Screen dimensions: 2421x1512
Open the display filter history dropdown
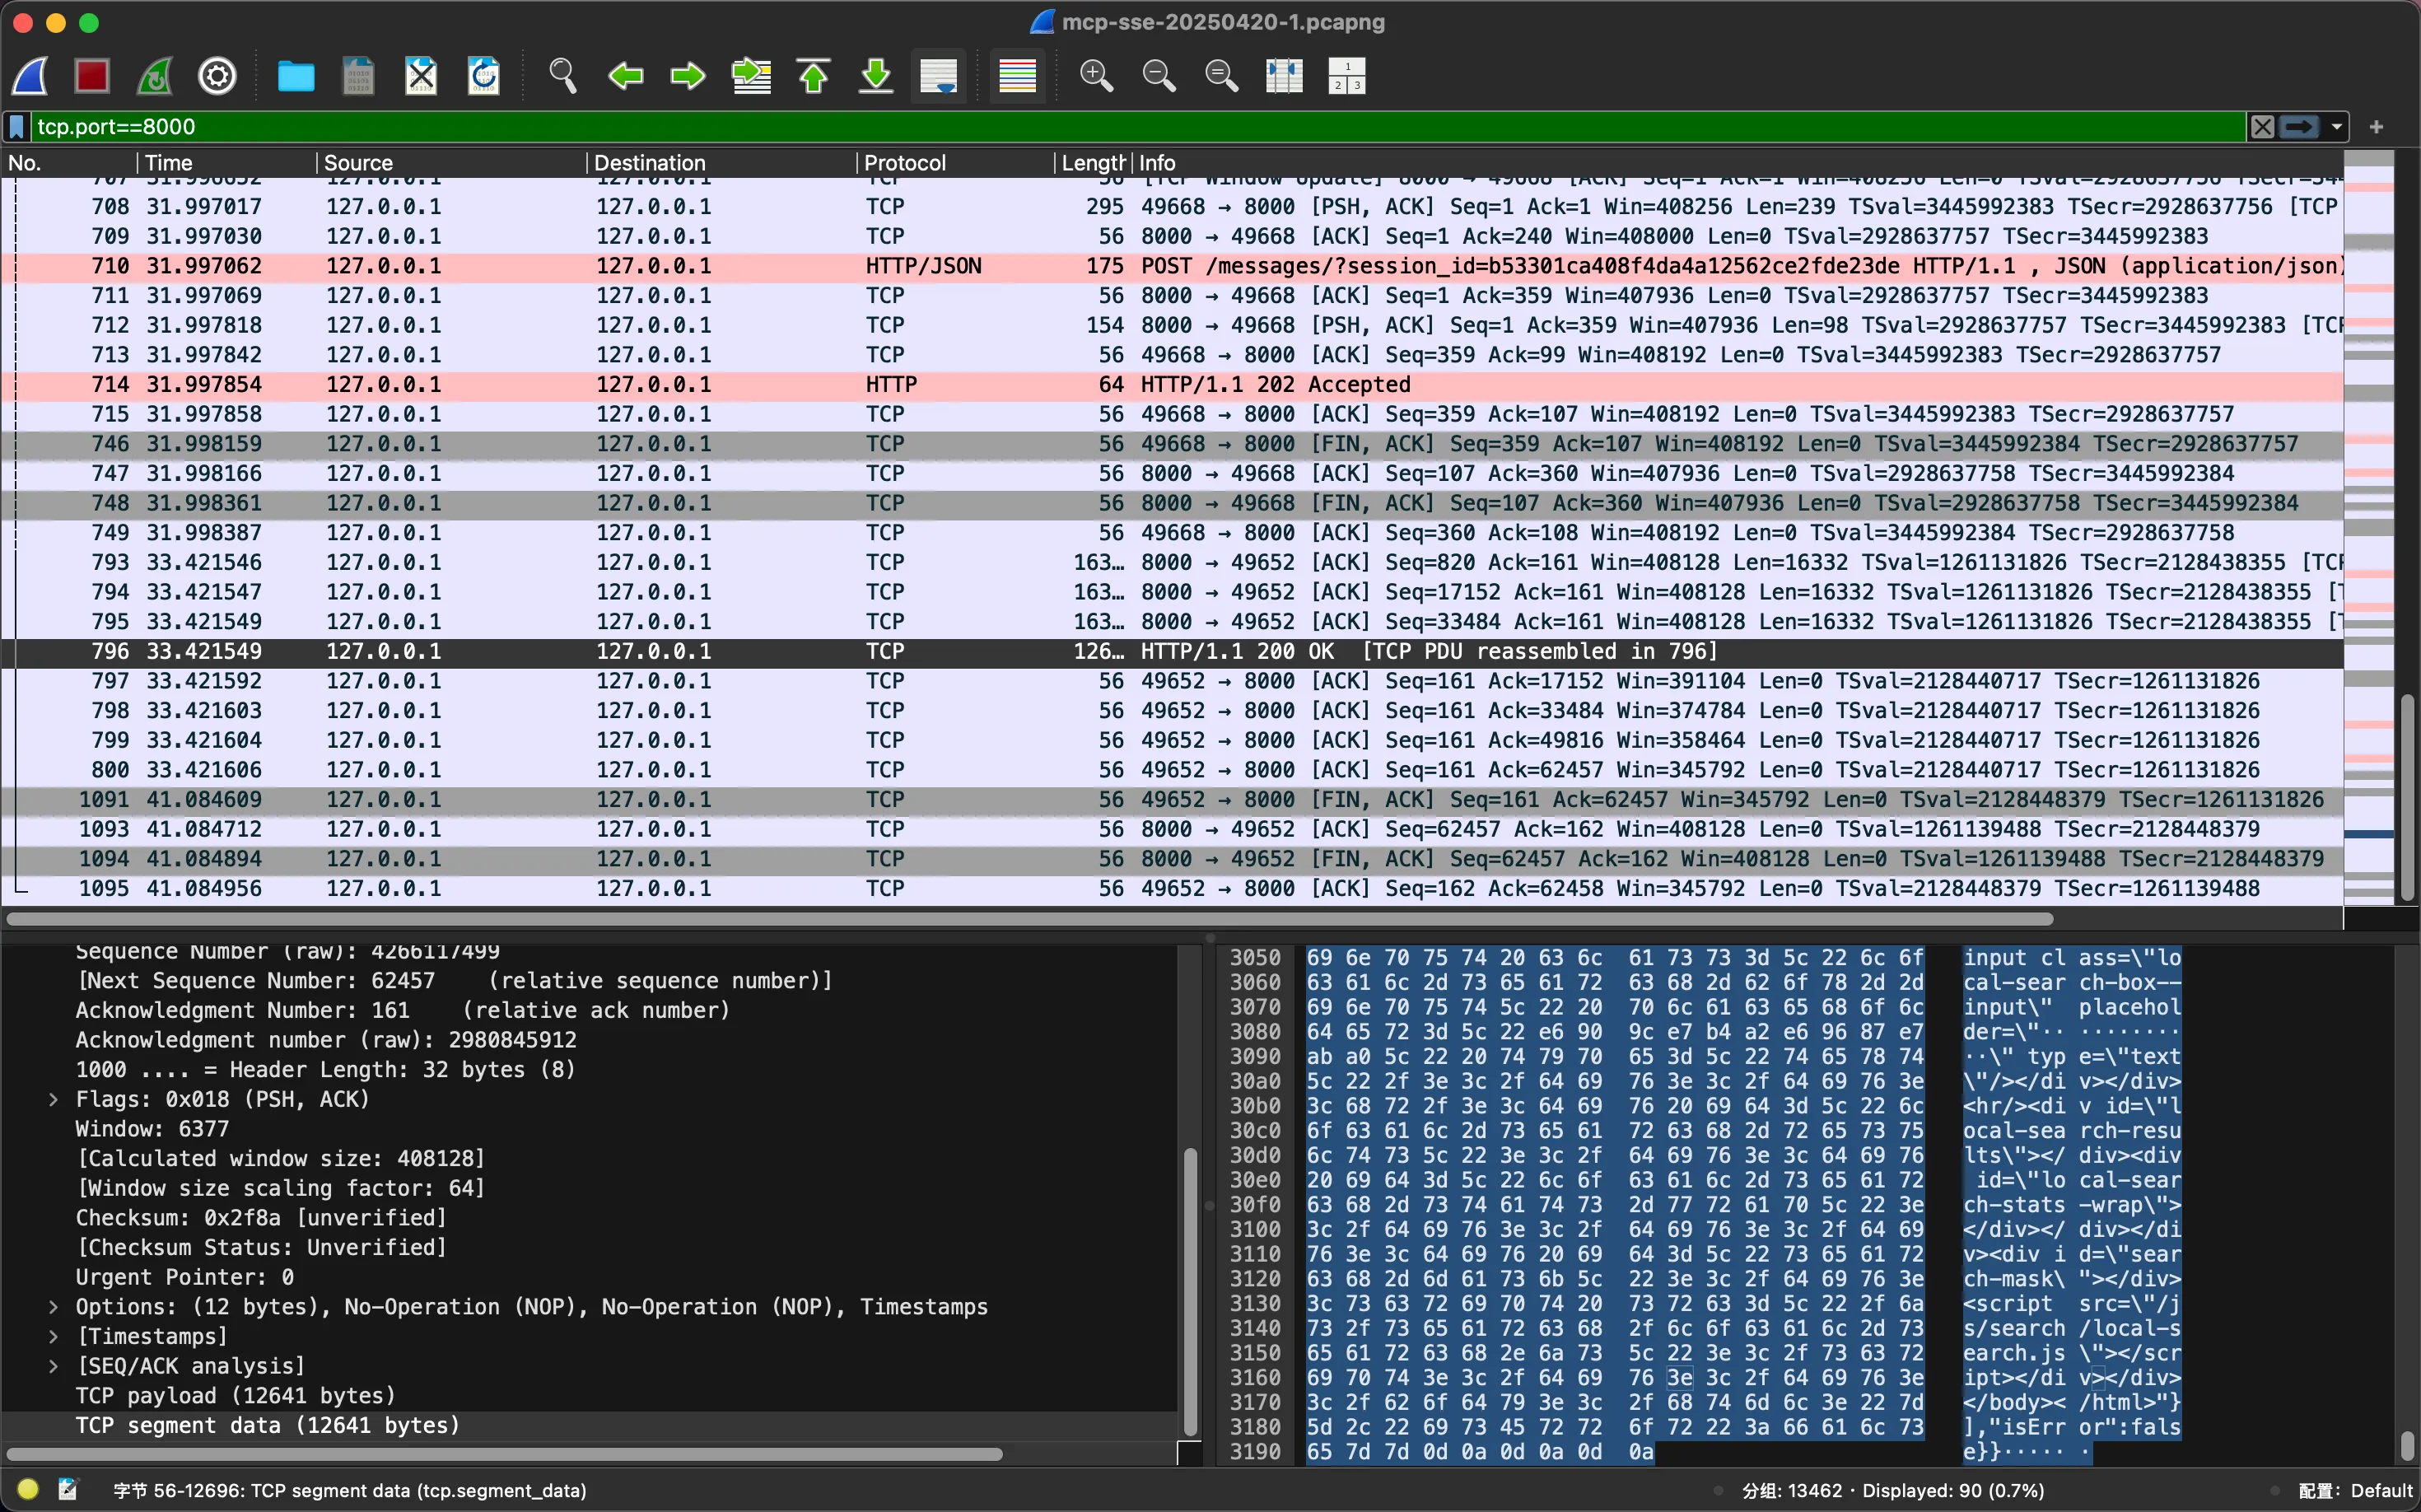coord(2336,127)
